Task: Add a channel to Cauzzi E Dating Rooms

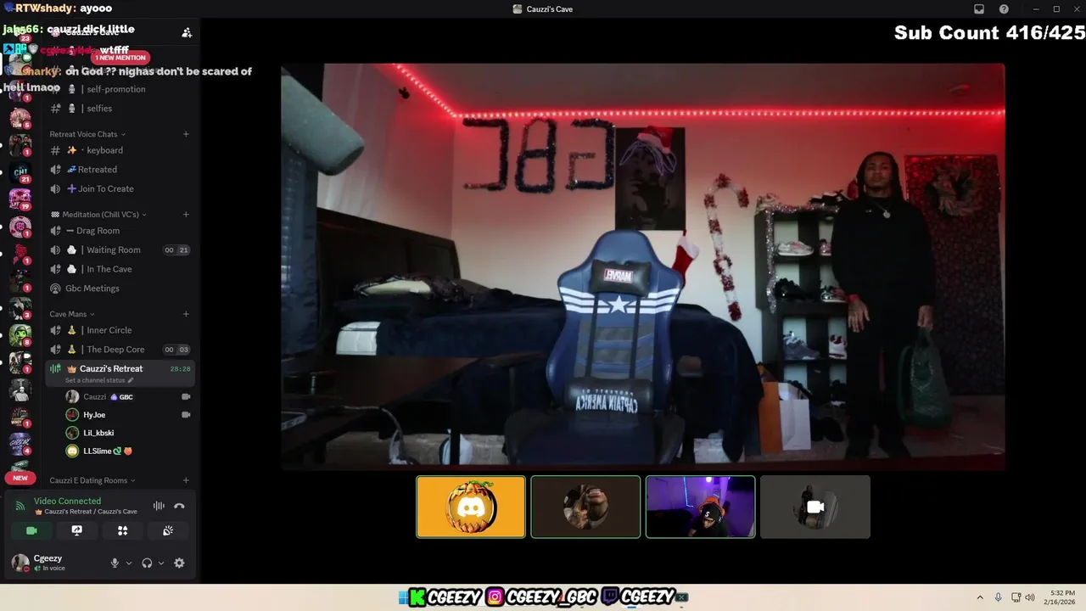Action: coord(186,480)
